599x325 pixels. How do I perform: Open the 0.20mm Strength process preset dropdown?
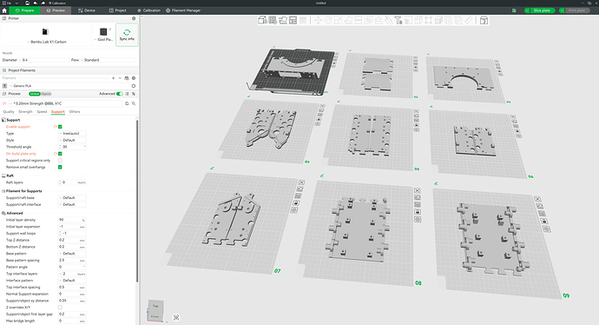pos(66,103)
